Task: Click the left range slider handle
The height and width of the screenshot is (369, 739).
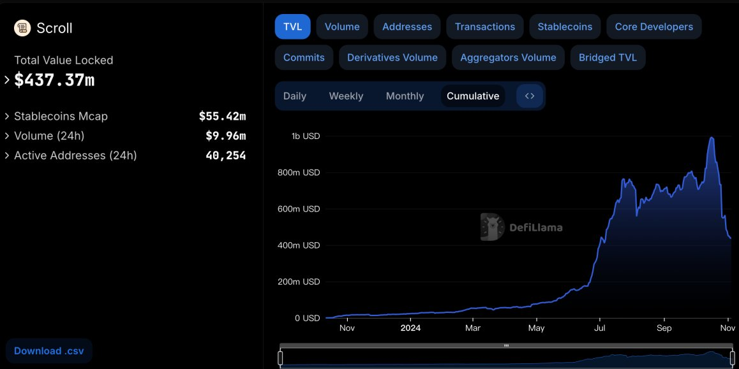Action: pos(280,358)
